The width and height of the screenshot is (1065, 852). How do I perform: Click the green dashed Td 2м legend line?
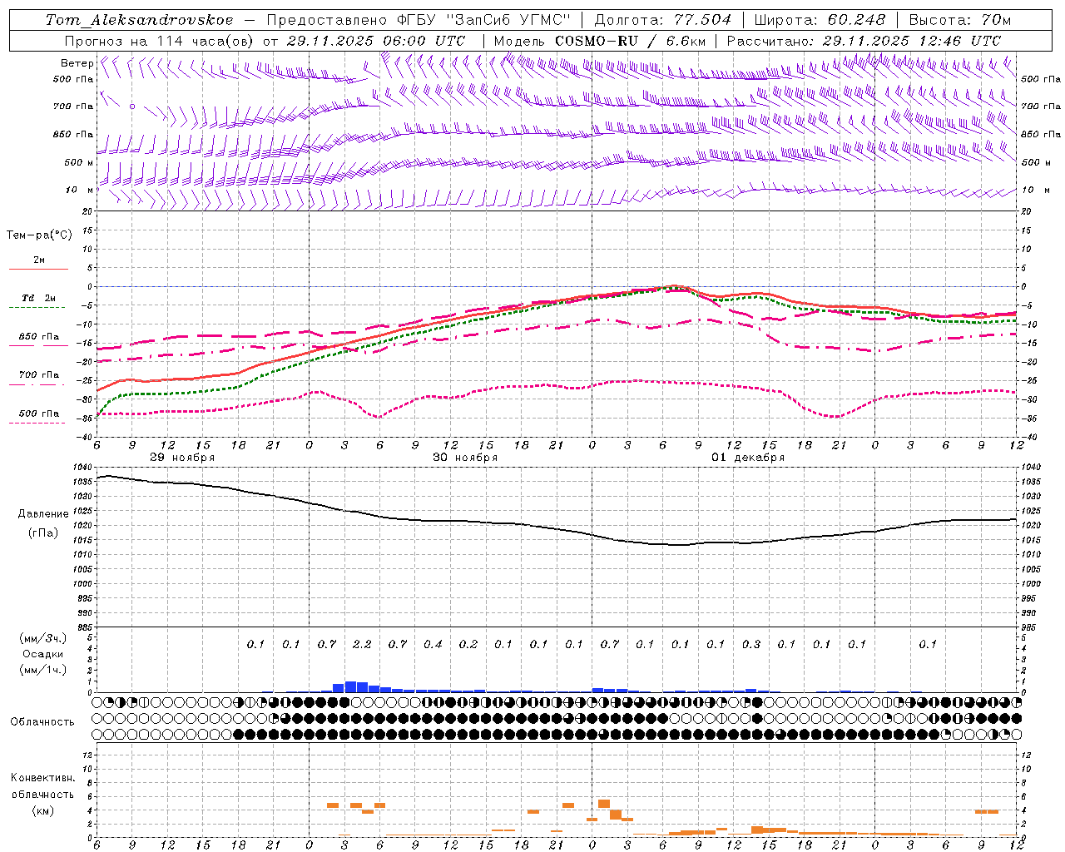37,307
